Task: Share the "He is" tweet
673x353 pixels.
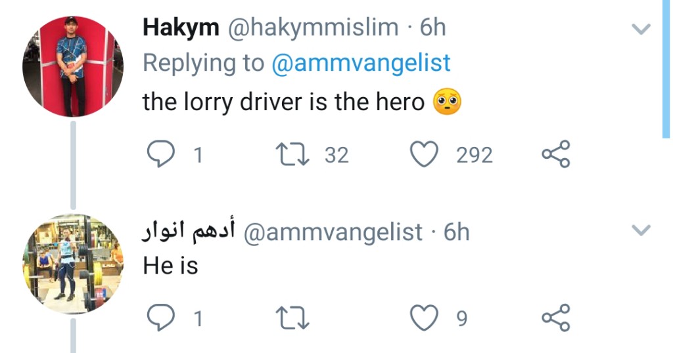Action: [x=556, y=318]
